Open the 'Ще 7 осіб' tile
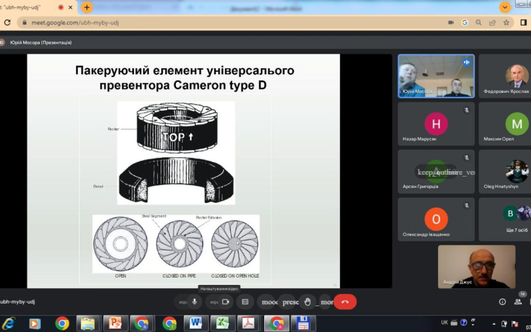Viewport: 531px width, 332px height. coord(505,220)
